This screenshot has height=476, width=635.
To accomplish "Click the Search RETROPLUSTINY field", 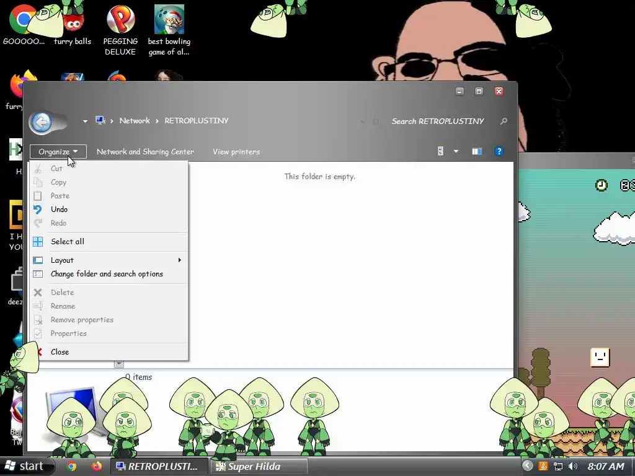I will click(437, 121).
